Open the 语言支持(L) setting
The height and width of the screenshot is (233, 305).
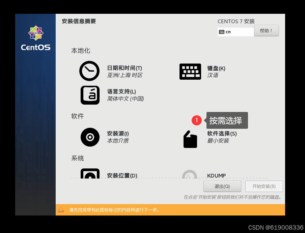coord(121,91)
